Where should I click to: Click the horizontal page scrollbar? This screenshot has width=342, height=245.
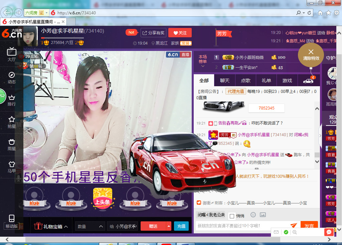(153, 239)
